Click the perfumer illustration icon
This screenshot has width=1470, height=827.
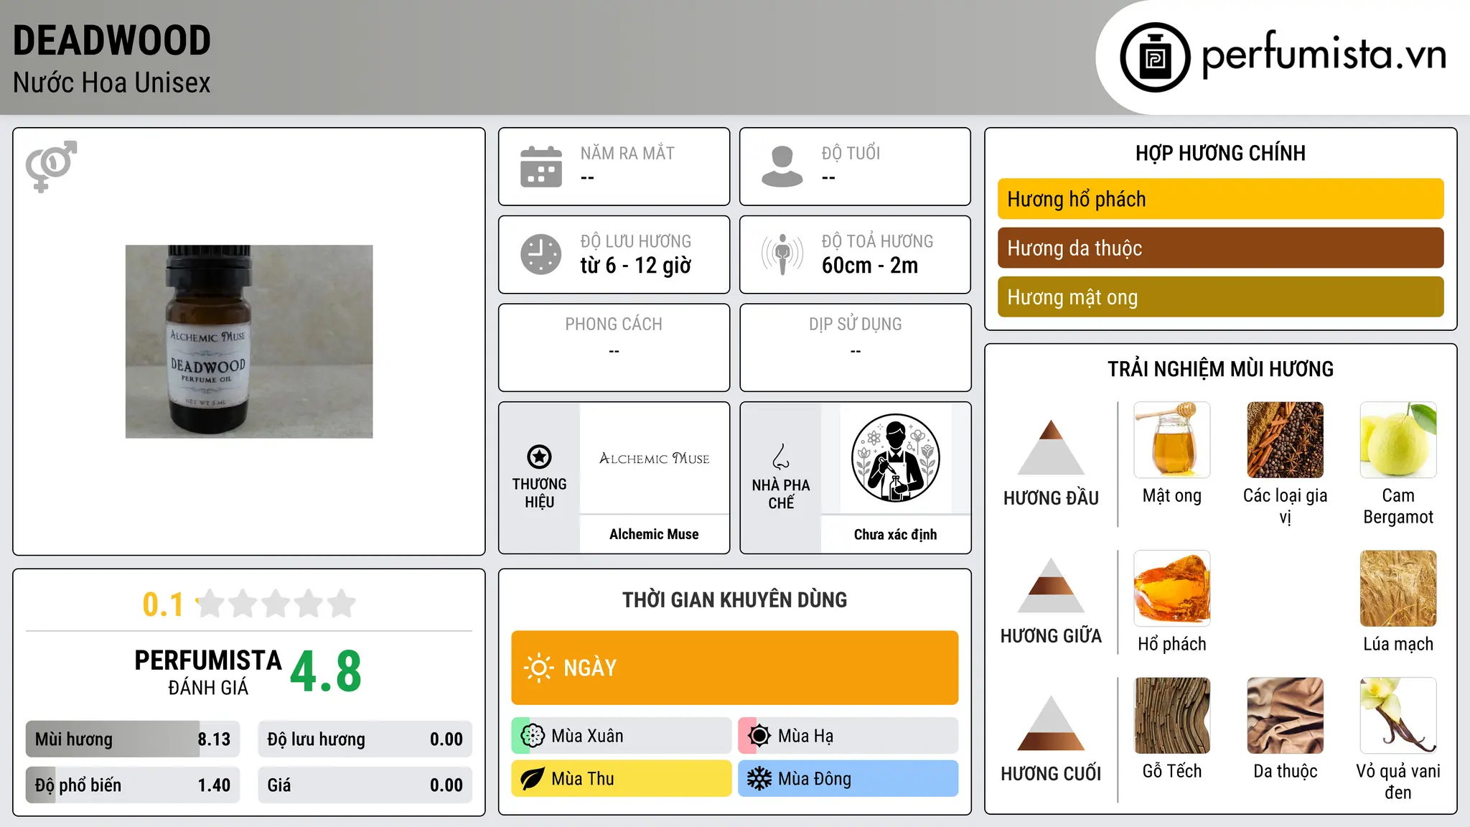tap(895, 458)
